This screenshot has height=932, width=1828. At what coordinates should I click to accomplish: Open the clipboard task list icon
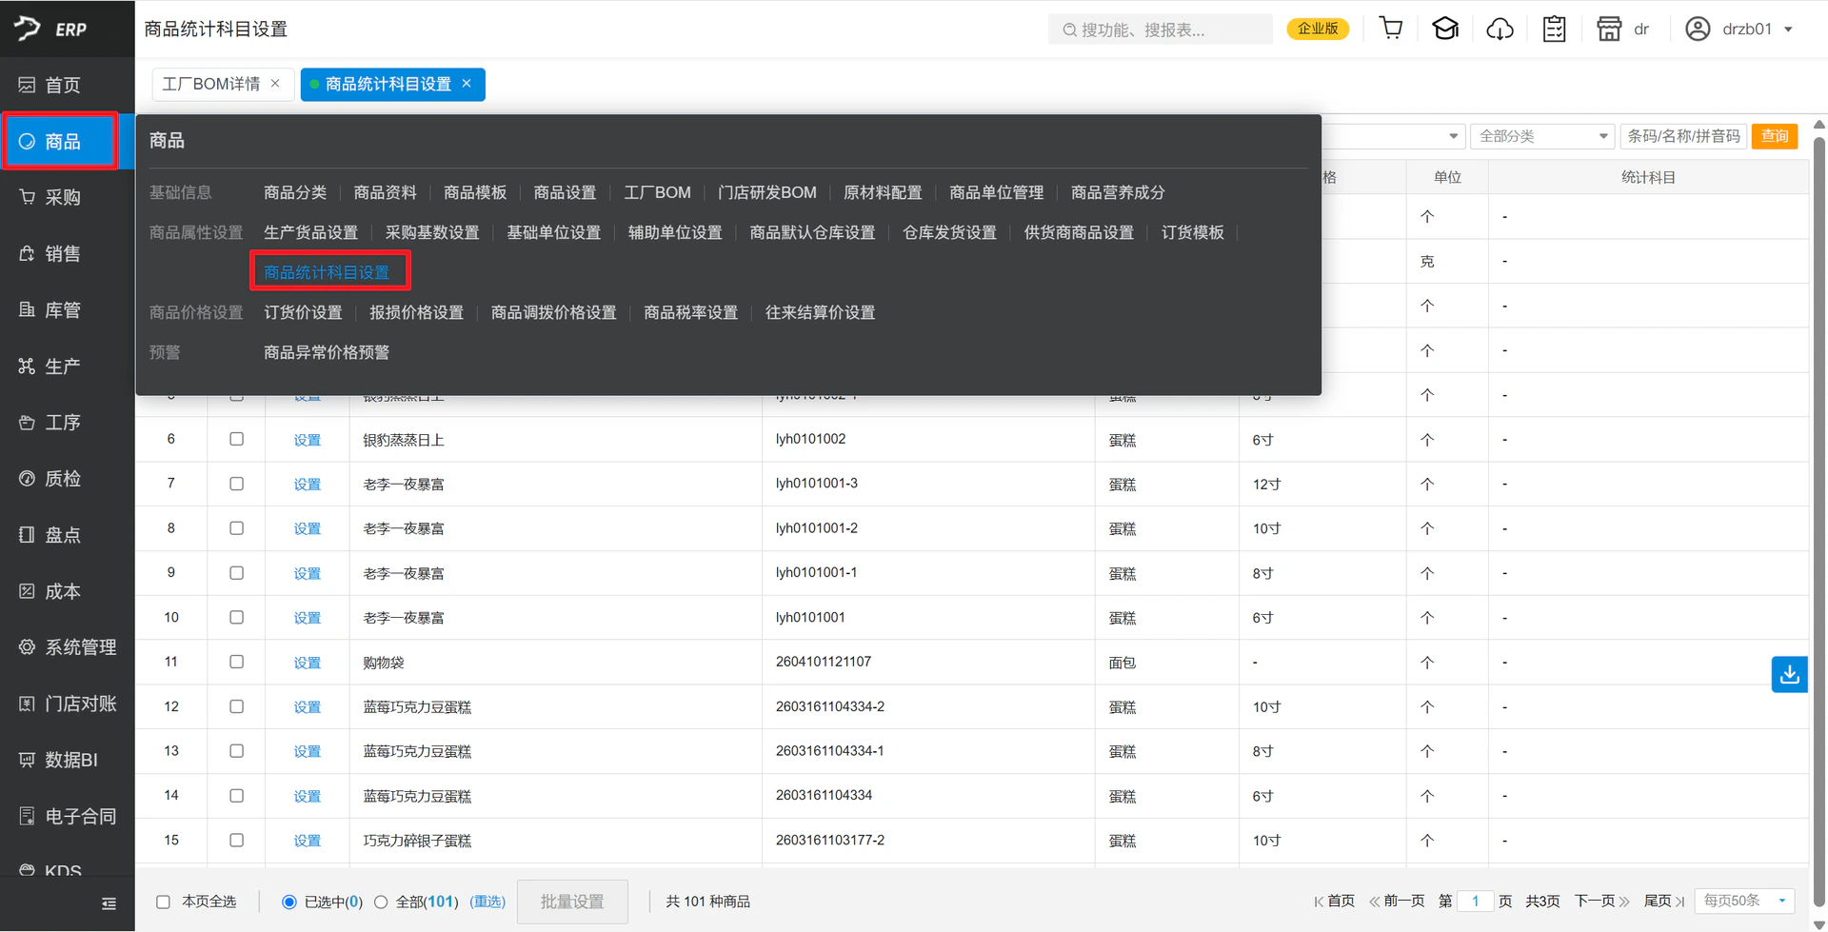pos(1554,29)
